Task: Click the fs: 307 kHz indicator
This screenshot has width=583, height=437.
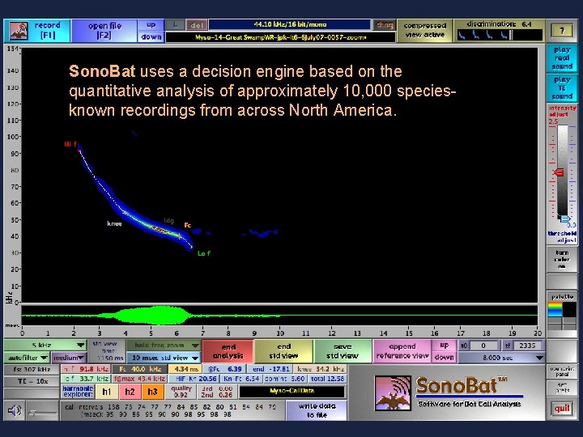Action: point(32,369)
